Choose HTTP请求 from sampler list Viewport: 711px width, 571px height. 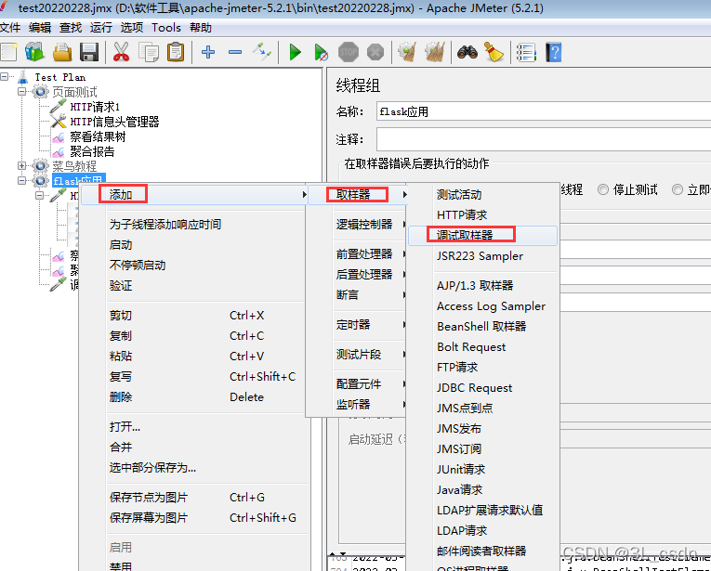[483, 214]
